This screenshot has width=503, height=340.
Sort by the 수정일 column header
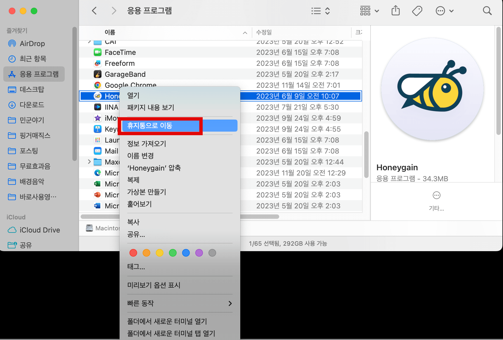tap(302, 32)
